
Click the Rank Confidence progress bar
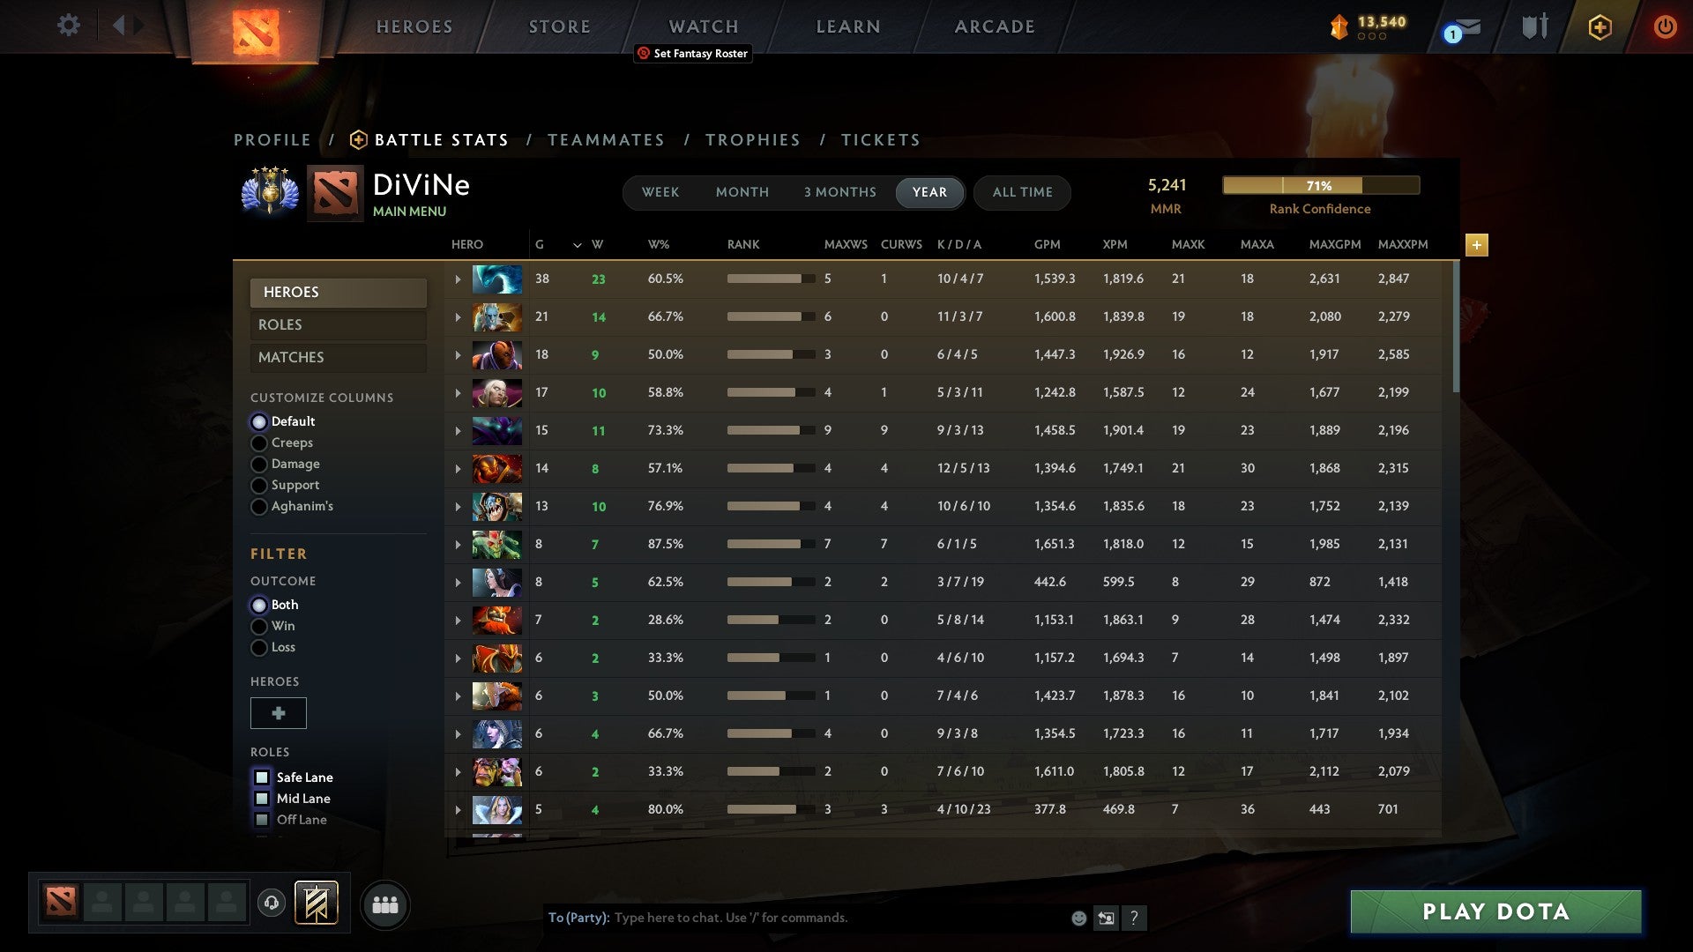(x=1320, y=185)
